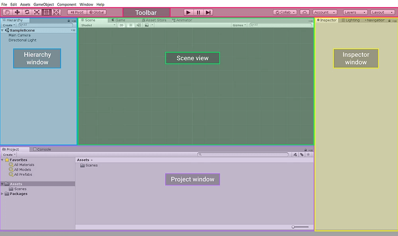Select the Rect Transform tool
The height and width of the screenshot is (236, 398).
pyautogui.click(x=47, y=12)
